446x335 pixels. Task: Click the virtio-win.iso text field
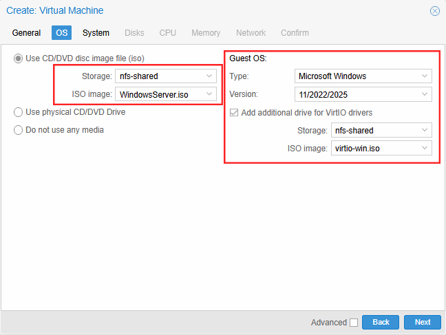click(372, 148)
